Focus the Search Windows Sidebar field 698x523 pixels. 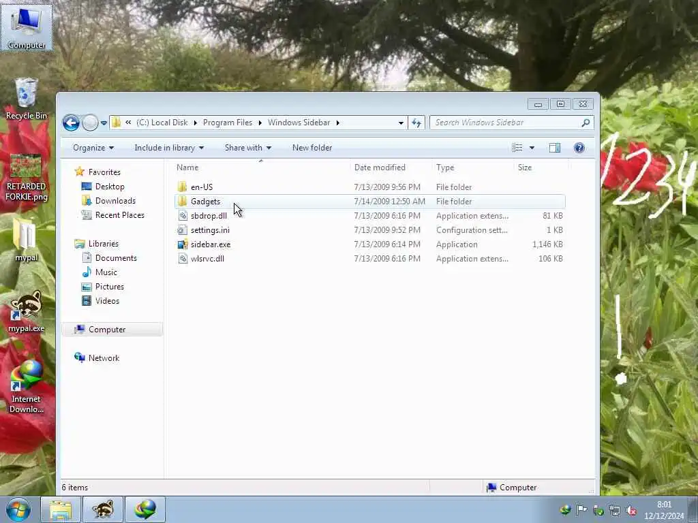coord(512,123)
